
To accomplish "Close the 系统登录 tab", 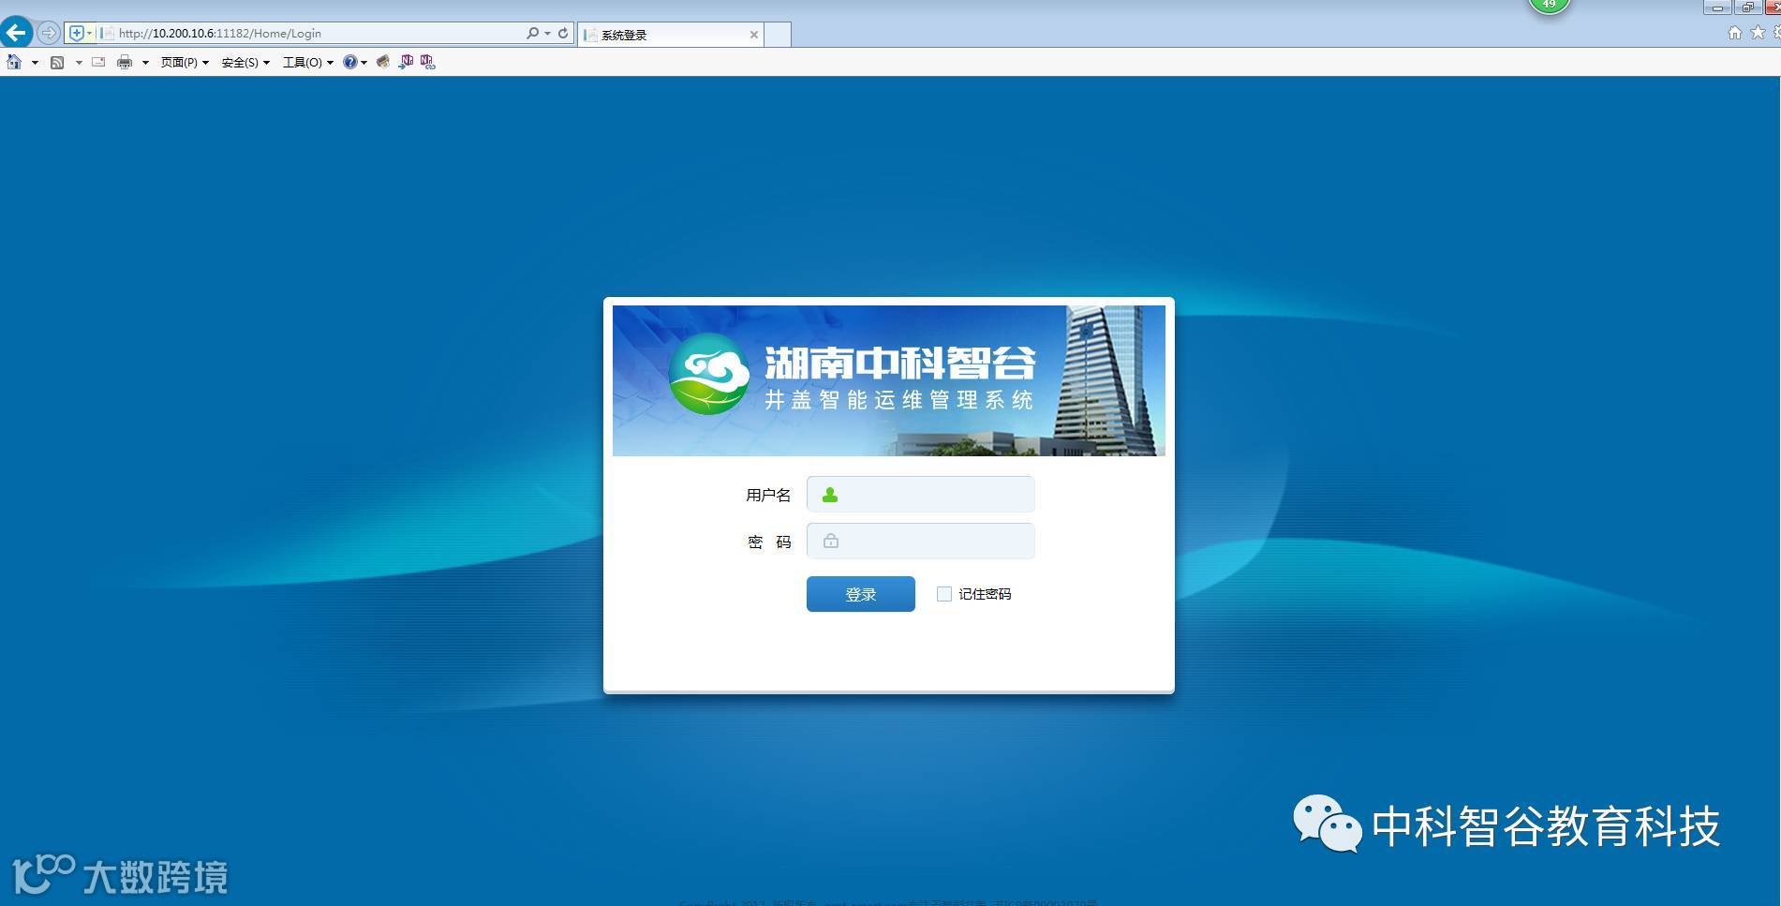I will (753, 35).
